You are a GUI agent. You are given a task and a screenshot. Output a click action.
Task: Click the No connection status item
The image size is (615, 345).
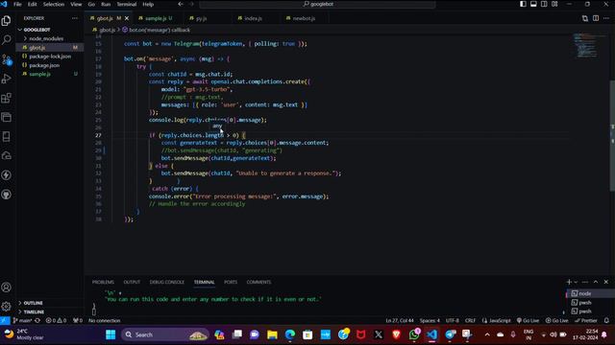point(105,320)
